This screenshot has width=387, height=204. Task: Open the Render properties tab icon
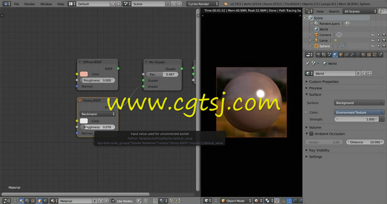318,55
